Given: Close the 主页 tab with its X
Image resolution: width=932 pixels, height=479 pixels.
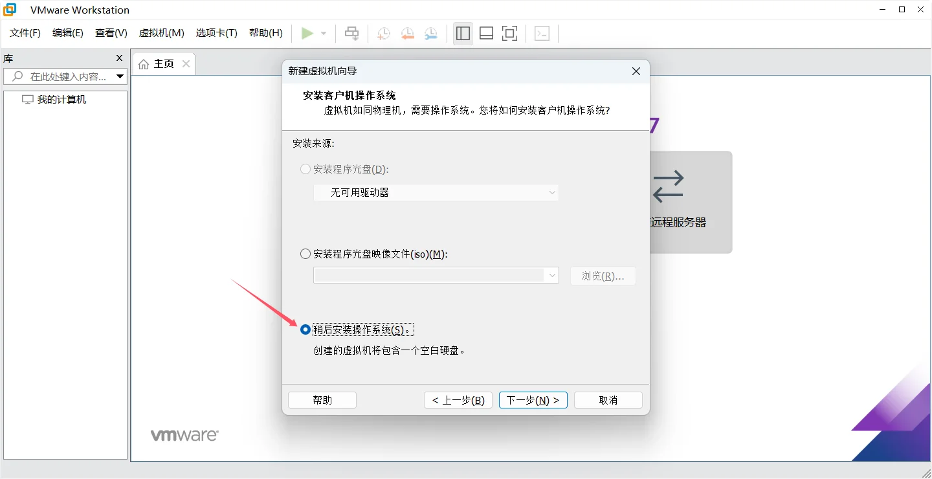Looking at the screenshot, I should 186,63.
